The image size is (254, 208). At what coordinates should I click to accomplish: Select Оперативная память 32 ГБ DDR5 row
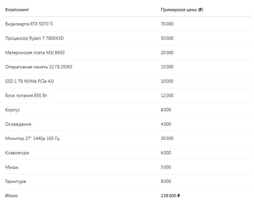pyautogui.click(x=128, y=67)
